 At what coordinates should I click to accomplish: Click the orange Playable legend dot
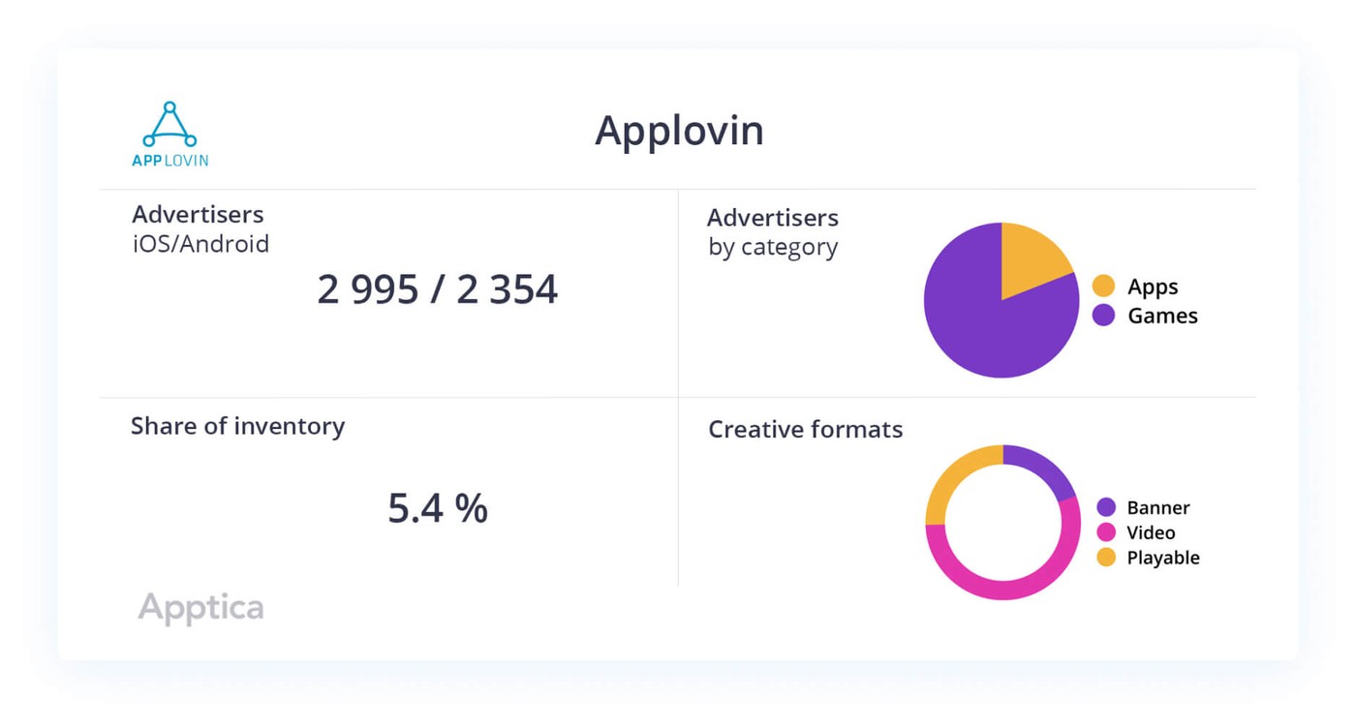pos(1106,558)
